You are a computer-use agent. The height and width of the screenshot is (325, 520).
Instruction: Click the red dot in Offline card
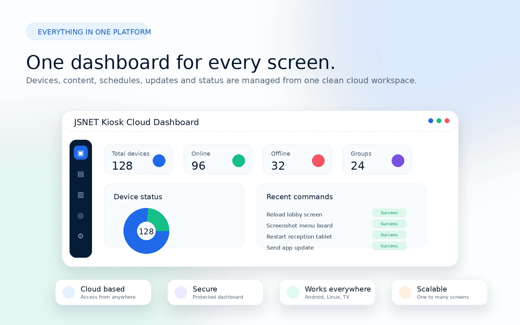(x=318, y=161)
